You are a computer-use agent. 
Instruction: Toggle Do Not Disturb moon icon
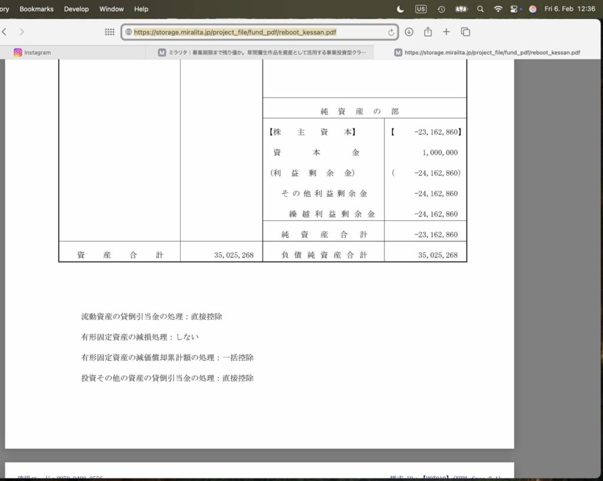400,9
